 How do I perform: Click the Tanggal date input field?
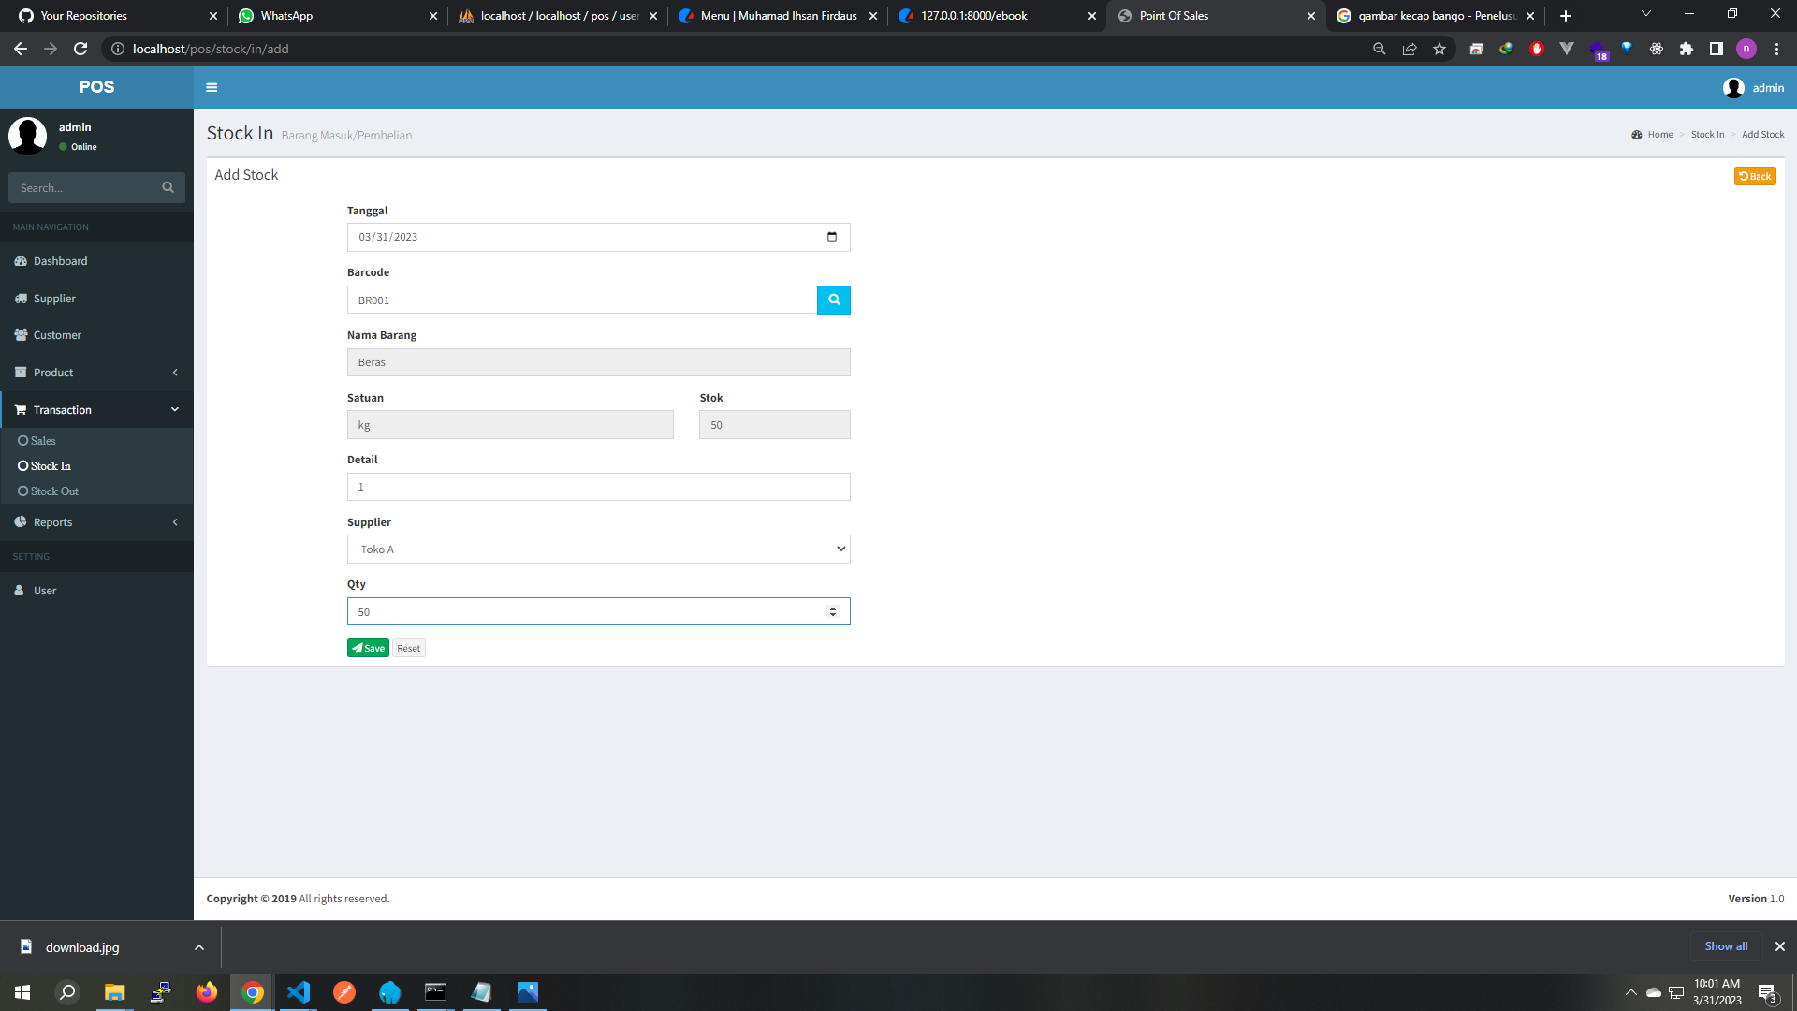[599, 237]
